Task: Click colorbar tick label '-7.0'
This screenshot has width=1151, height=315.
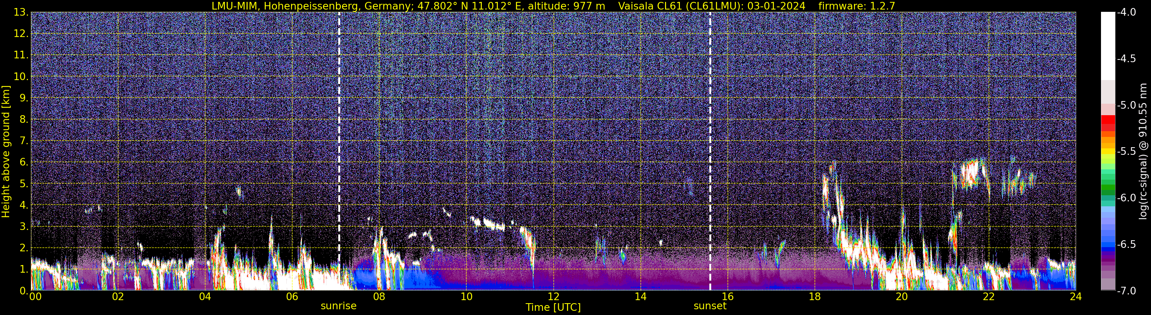Action: 1126,291
